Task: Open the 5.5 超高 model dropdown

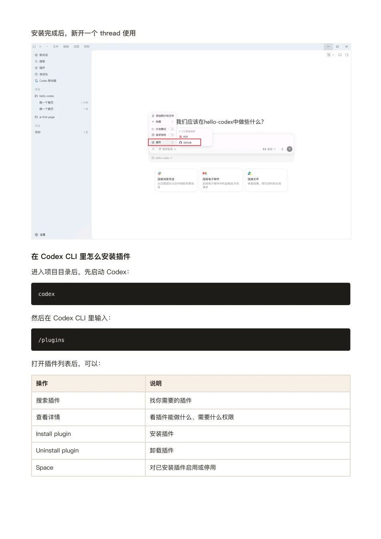Action: point(269,149)
